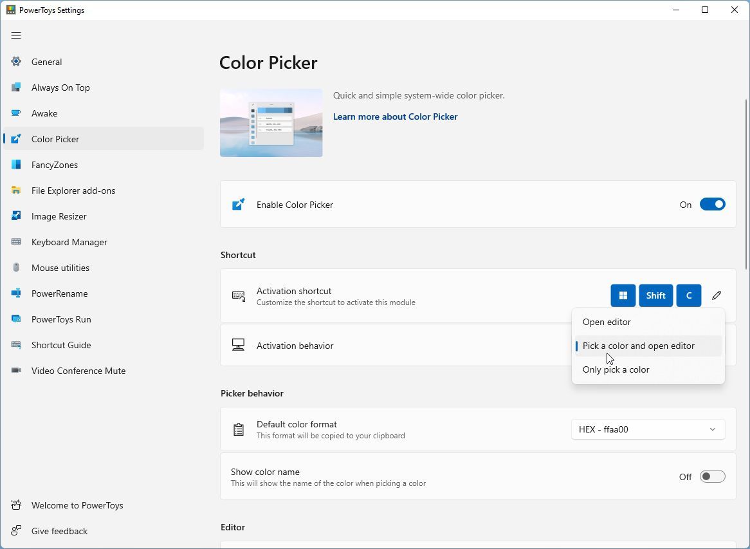The height and width of the screenshot is (549, 750).
Task: Click the Give feedback link
Action: click(x=59, y=530)
